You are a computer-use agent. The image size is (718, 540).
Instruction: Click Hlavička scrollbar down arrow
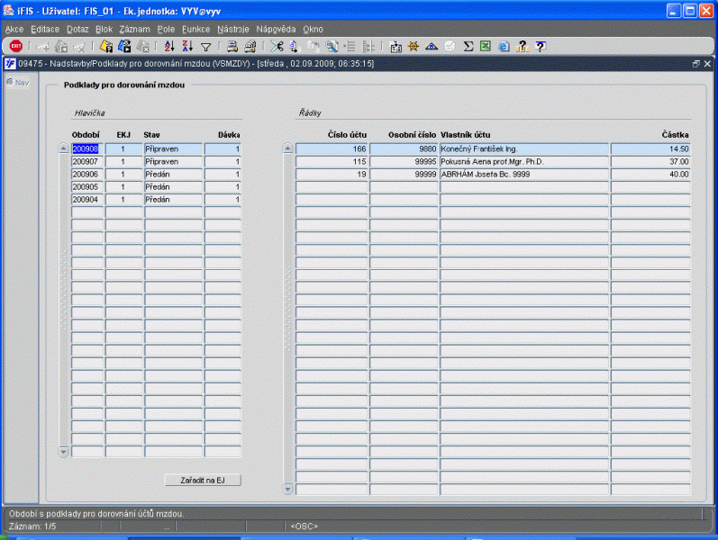point(64,452)
